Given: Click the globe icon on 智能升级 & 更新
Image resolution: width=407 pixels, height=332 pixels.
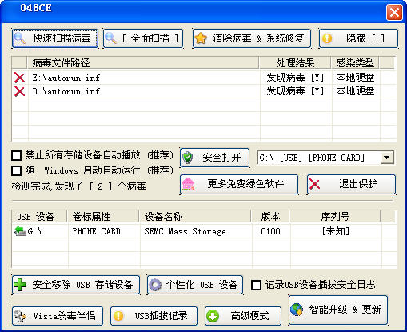Looking at the screenshot, I should click(297, 310).
